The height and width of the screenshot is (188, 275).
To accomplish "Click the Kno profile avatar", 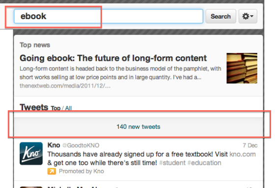I will click(x=31, y=154).
